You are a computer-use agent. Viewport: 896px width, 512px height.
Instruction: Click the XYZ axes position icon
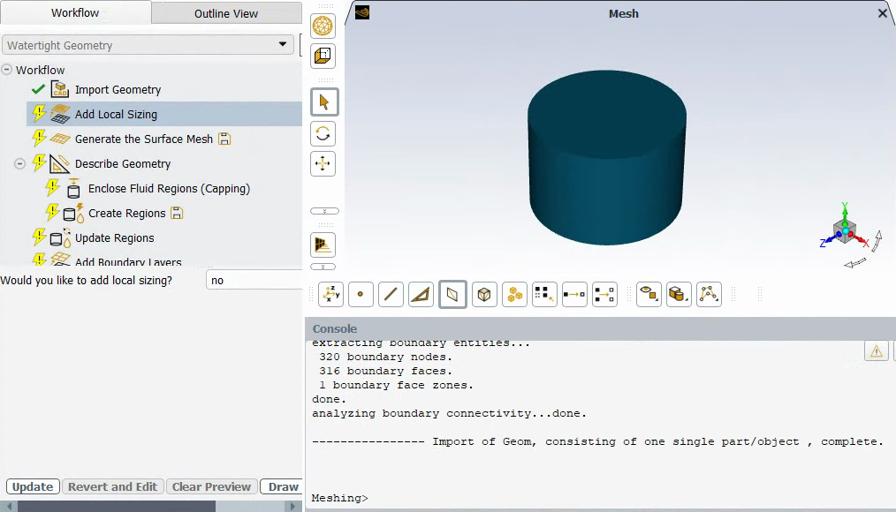[330, 294]
